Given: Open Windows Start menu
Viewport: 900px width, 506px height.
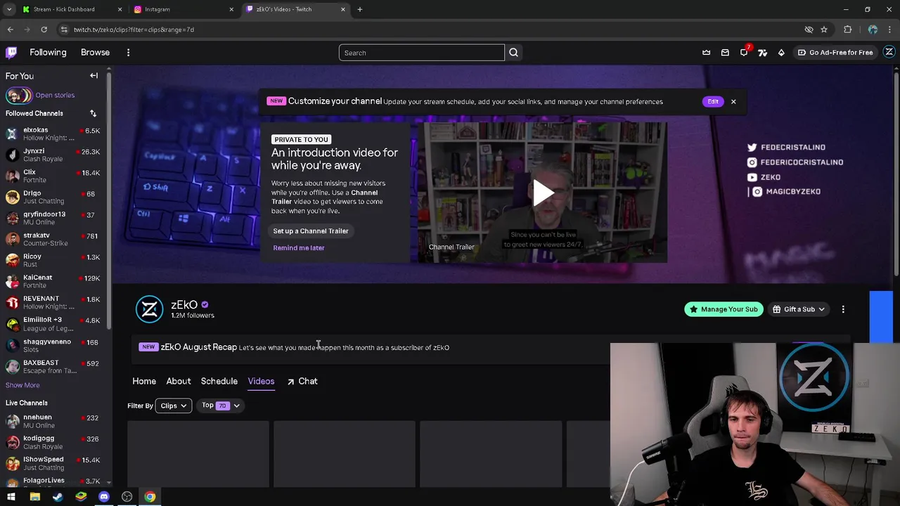Looking at the screenshot, I should [11, 497].
